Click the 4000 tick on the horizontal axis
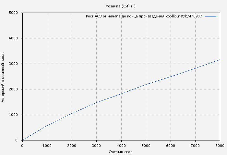This screenshot has width=227, height=155. click(x=121, y=146)
